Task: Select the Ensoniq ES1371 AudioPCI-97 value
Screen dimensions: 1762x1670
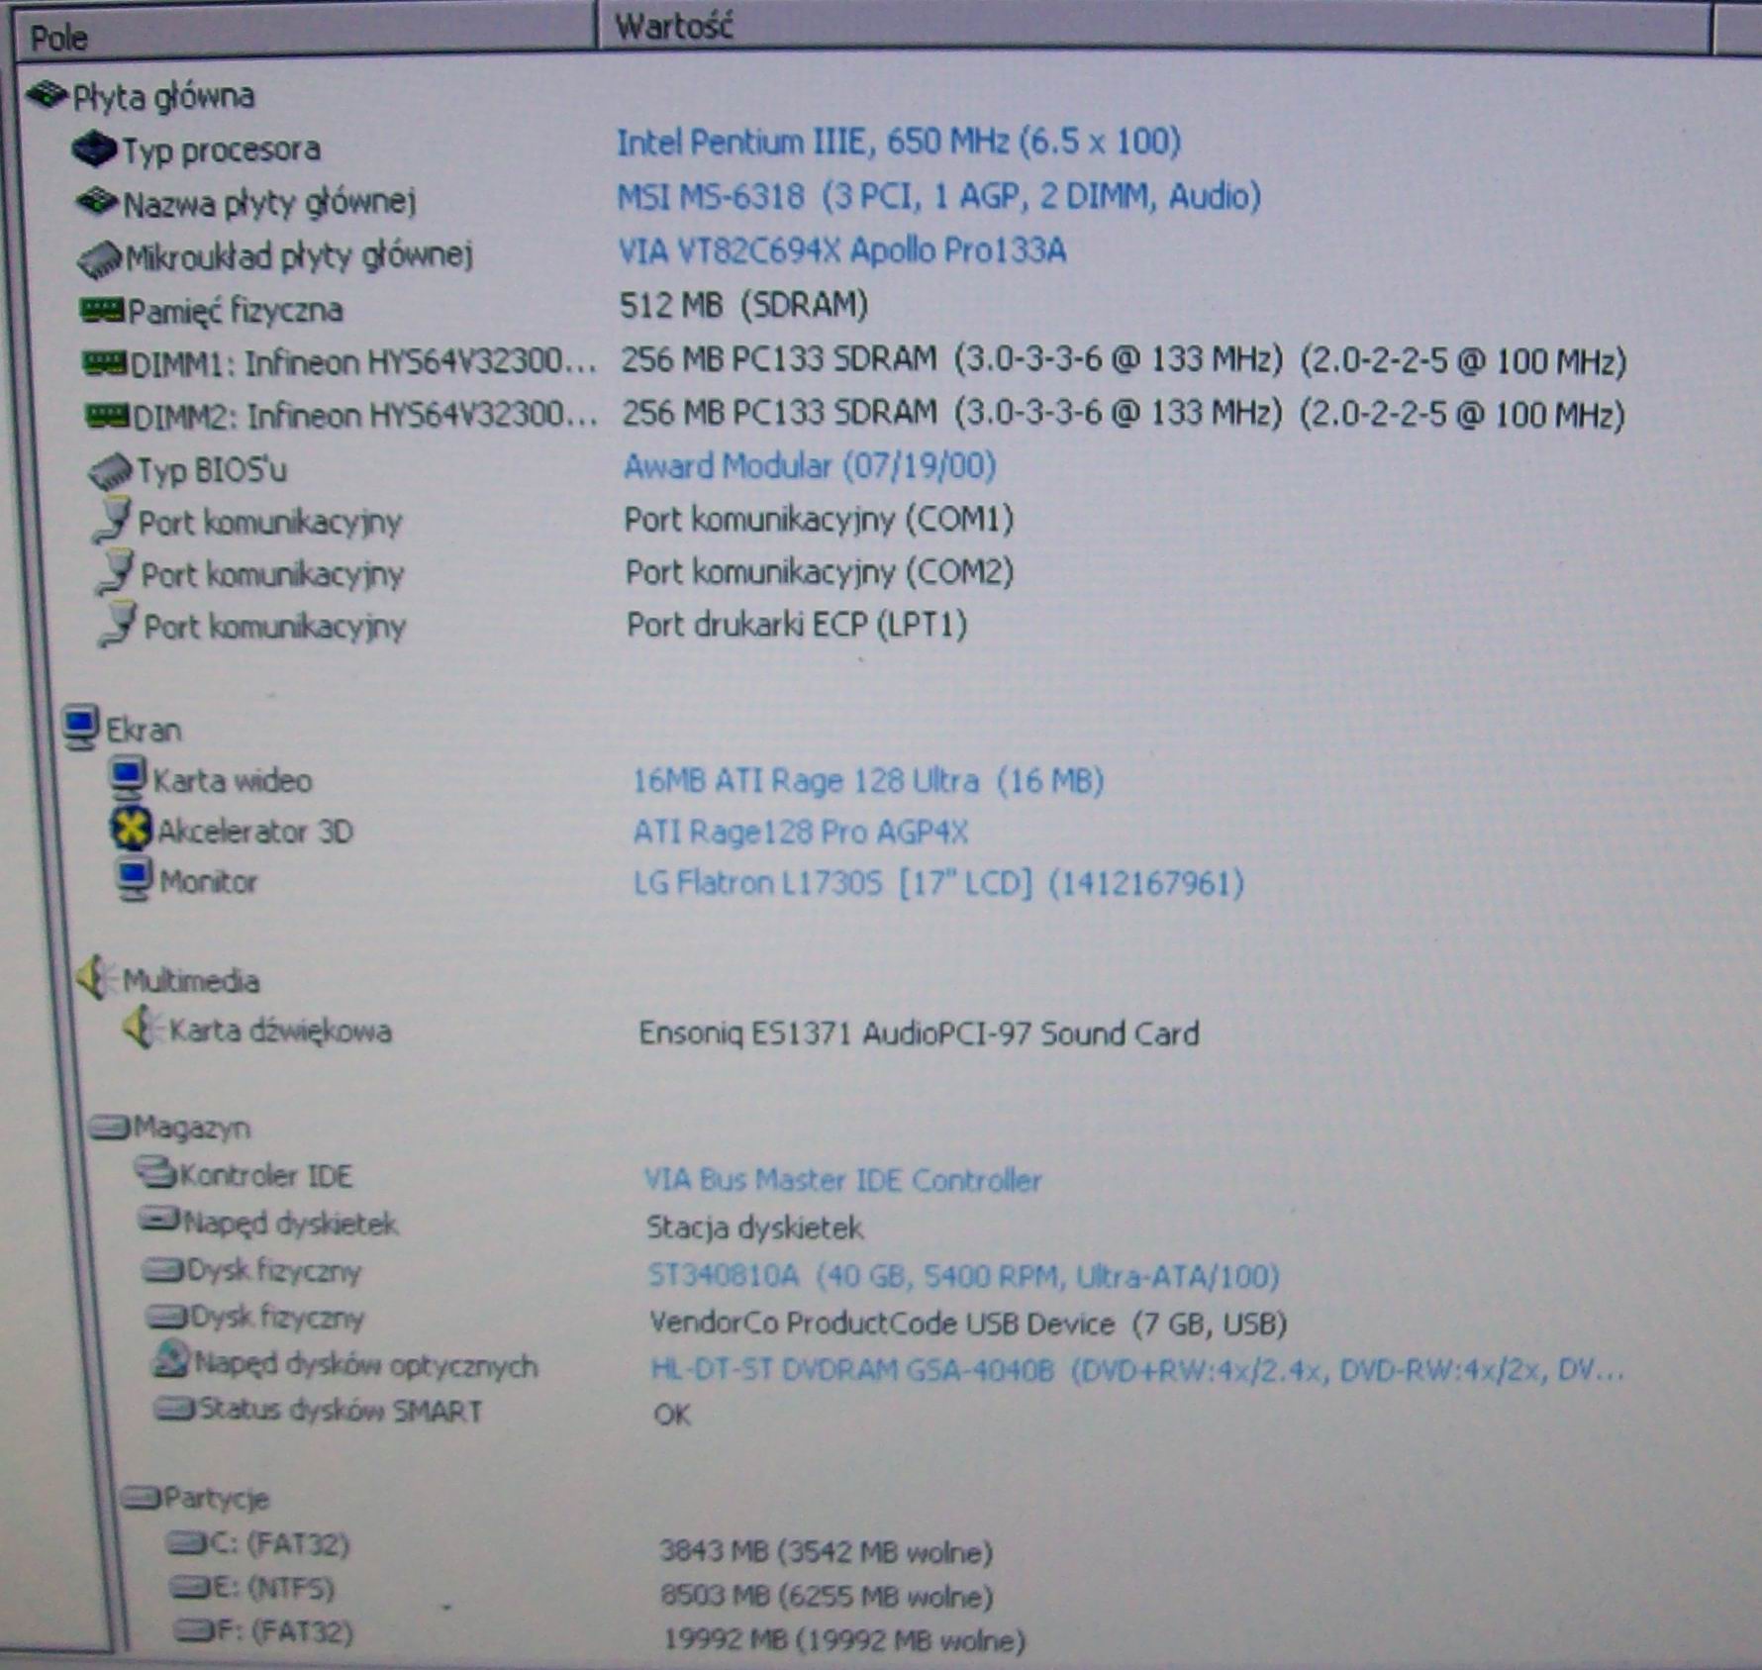Action: pos(919,1033)
